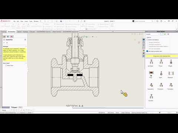Select the Left view in View Palette
The height and width of the screenshot is (133, 178).
click(x=161, y=75)
